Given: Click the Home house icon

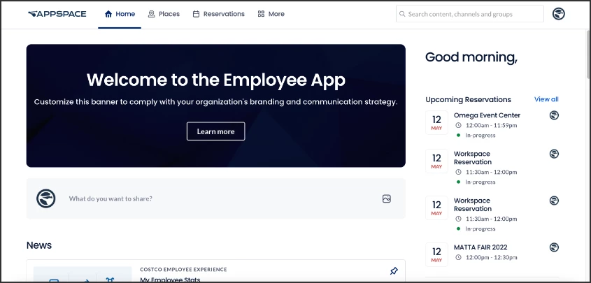Looking at the screenshot, I should (x=108, y=14).
